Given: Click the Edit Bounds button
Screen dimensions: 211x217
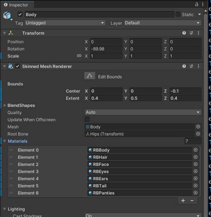Looking at the screenshot, I should click(x=89, y=76).
